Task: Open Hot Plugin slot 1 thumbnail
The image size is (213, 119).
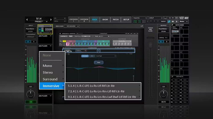Action: click(x=175, y=31)
